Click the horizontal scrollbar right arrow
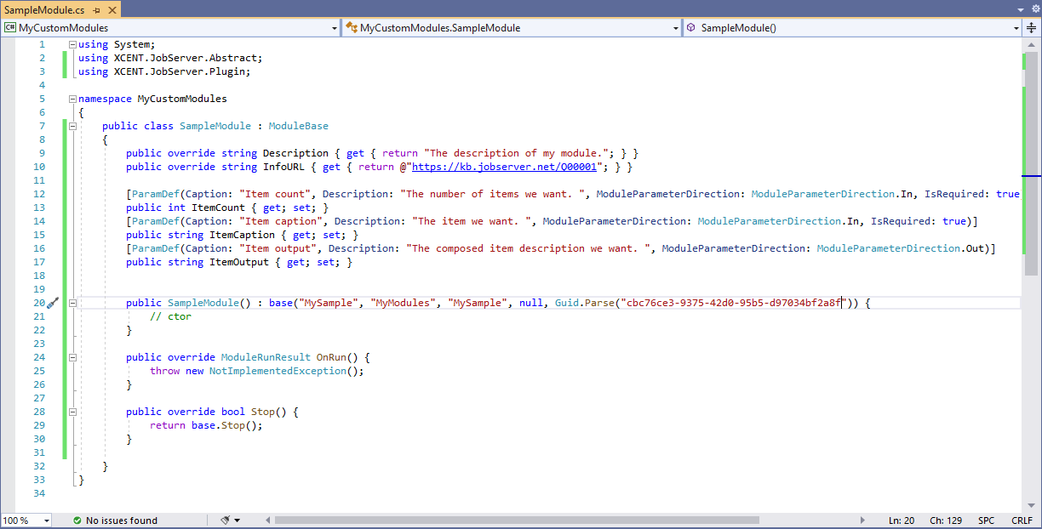This screenshot has width=1042, height=529. (x=864, y=520)
